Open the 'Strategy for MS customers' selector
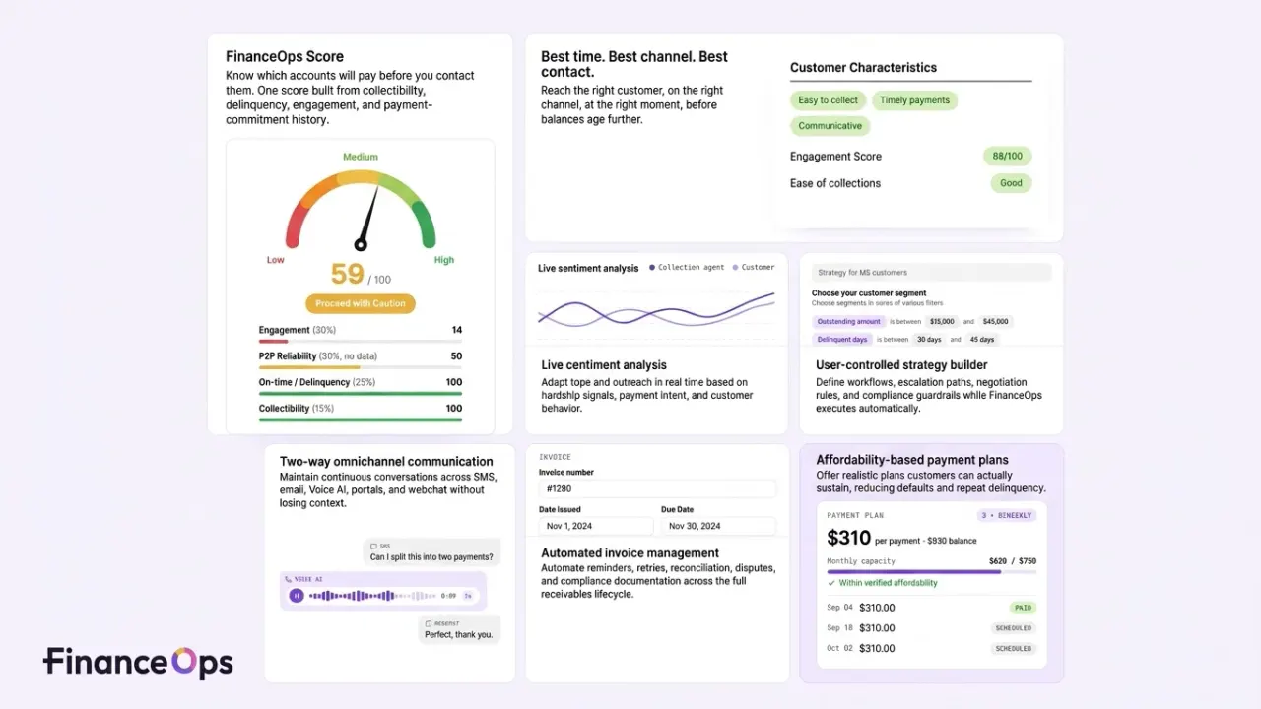 (931, 273)
